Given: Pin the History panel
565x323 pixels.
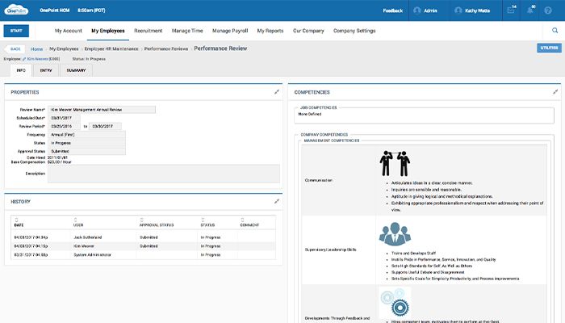Looking at the screenshot, I should click(x=277, y=201).
